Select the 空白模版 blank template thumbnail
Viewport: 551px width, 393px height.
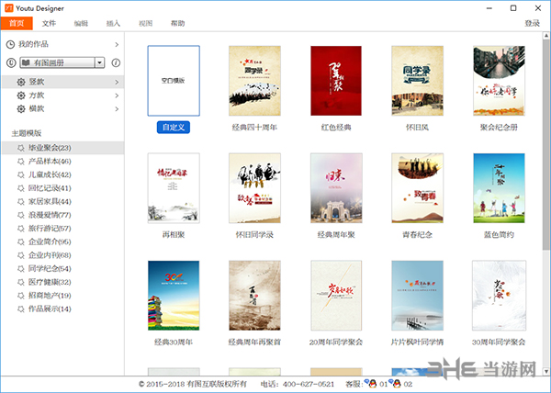pos(174,81)
